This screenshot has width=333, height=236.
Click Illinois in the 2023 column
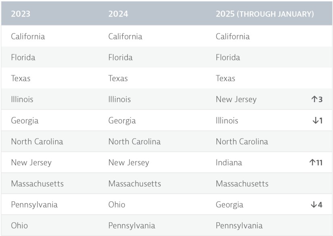(22, 99)
